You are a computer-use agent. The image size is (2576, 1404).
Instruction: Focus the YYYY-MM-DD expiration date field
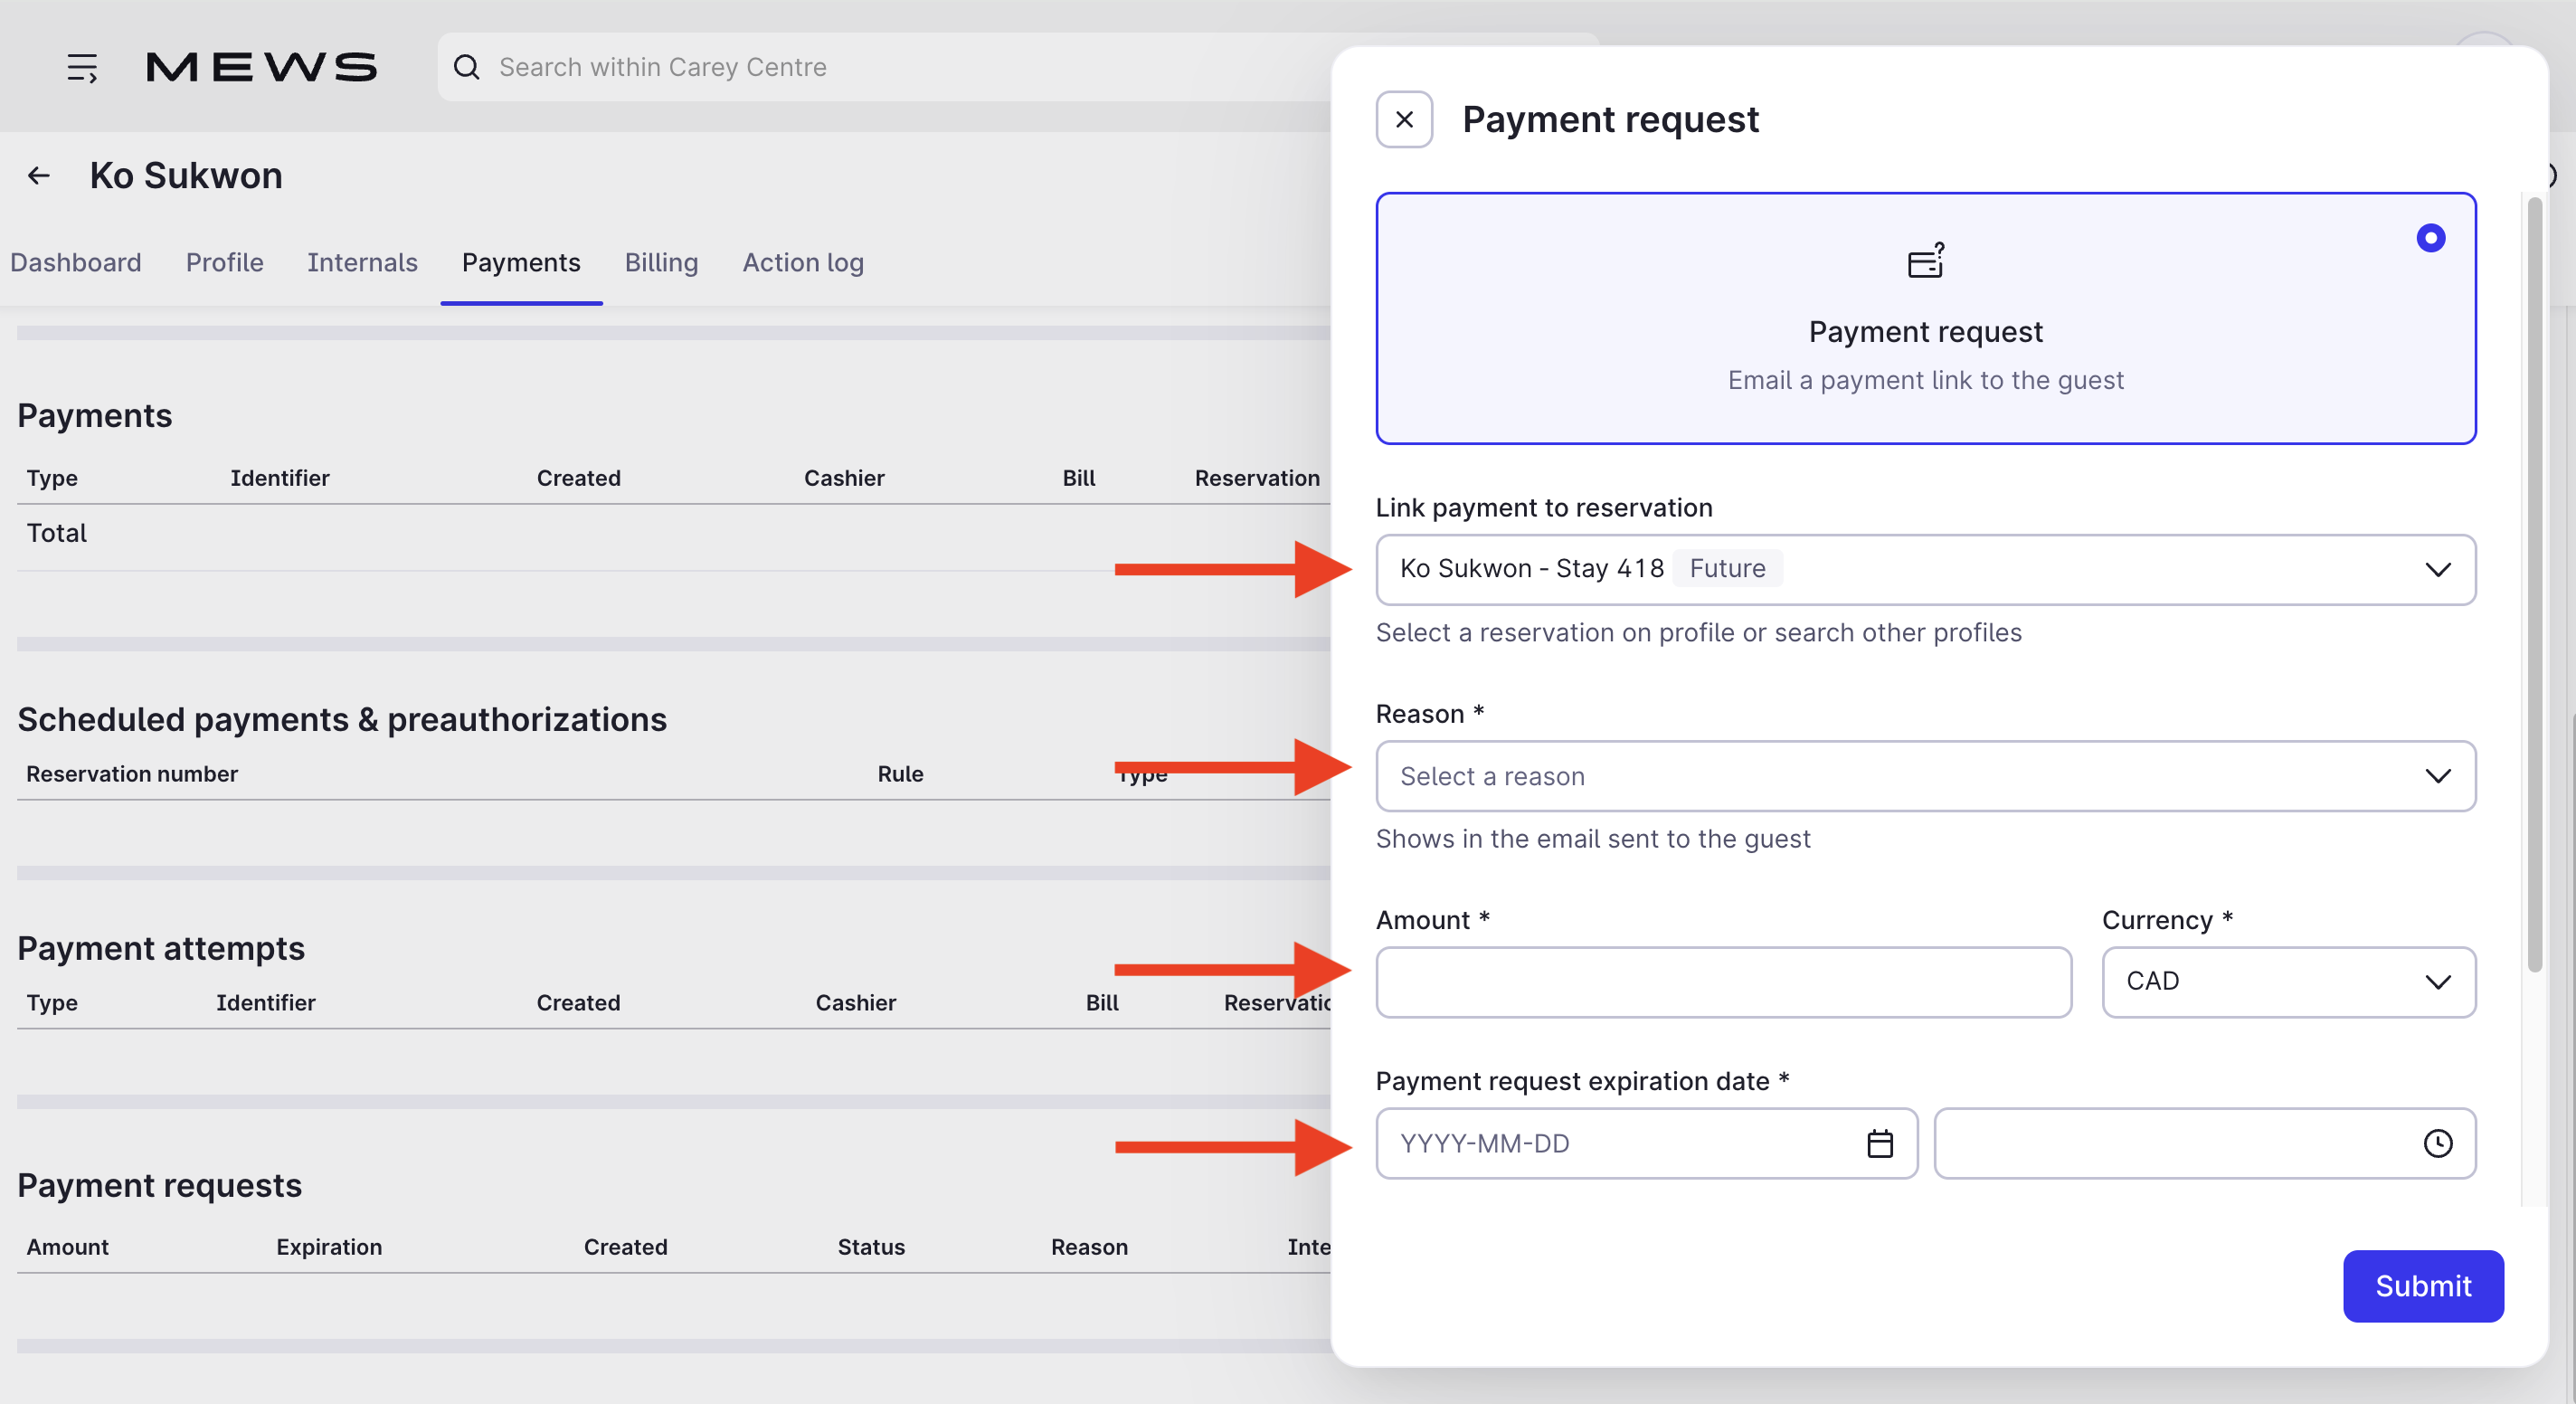click(1620, 1143)
